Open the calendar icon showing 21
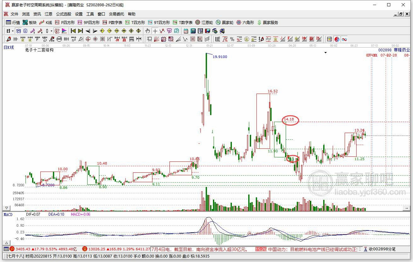Screen dimensions: 413x262 tap(186, 31)
